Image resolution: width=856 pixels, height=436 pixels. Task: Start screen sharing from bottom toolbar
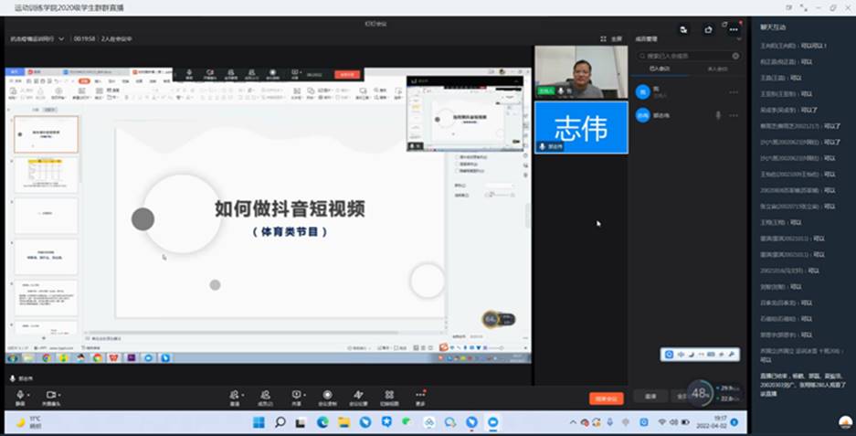pyautogui.click(x=296, y=397)
